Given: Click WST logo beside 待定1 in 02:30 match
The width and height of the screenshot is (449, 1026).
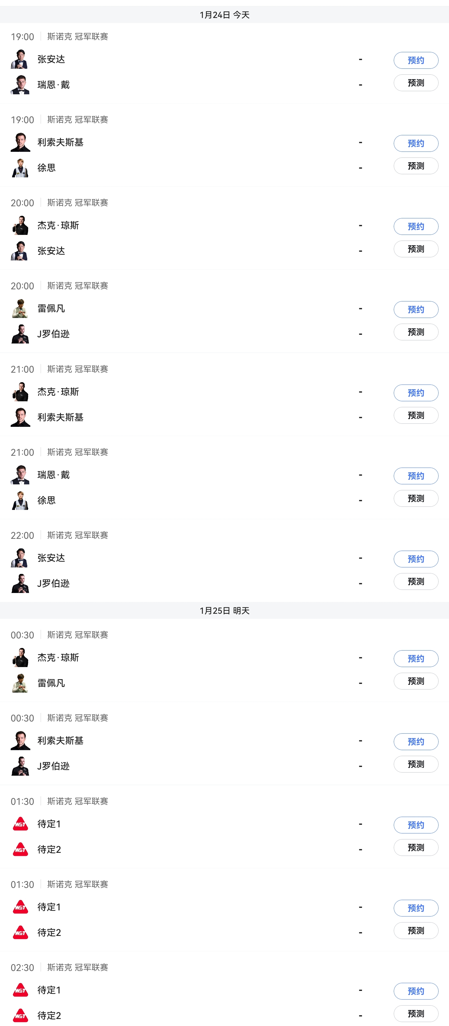Looking at the screenshot, I should (x=20, y=990).
